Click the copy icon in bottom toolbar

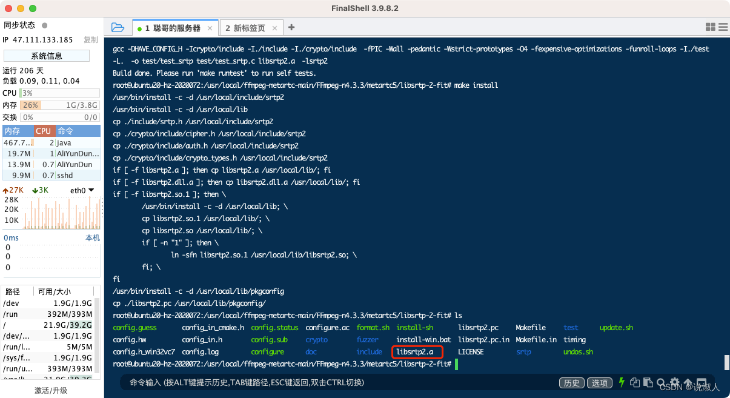pyautogui.click(x=635, y=382)
